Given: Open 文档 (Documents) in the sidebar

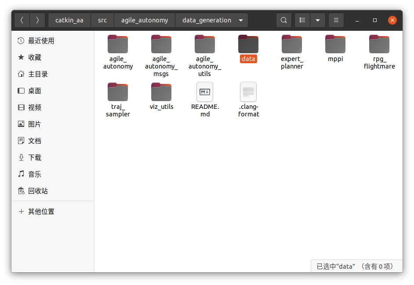Looking at the screenshot, I should pyautogui.click(x=53, y=141).
